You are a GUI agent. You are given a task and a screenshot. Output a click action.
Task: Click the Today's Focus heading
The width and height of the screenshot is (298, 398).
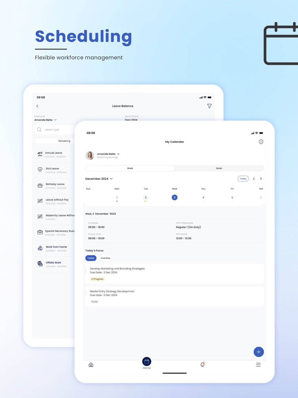pyautogui.click(x=94, y=251)
